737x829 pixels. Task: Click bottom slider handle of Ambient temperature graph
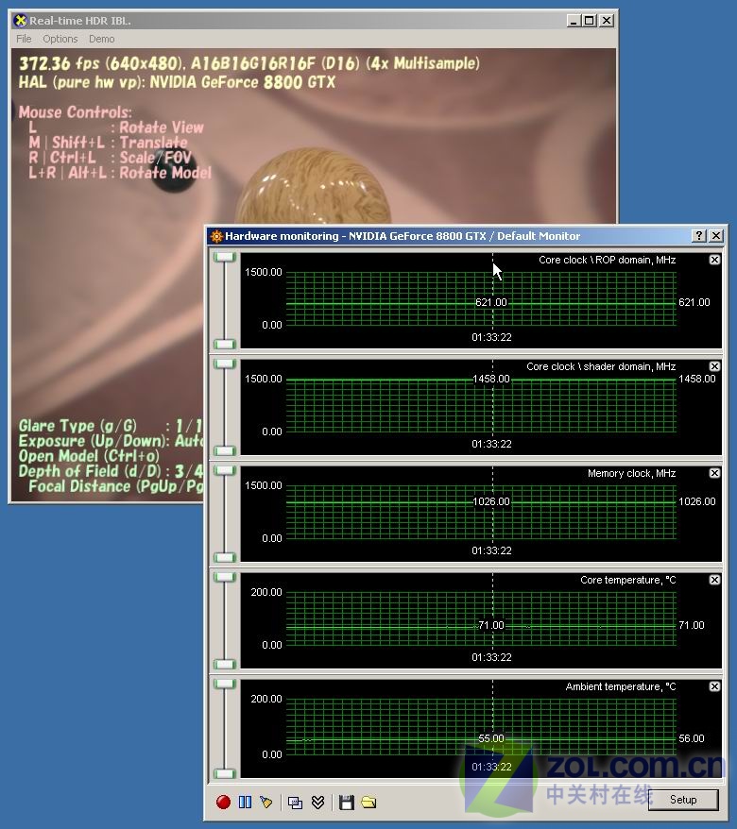225,773
